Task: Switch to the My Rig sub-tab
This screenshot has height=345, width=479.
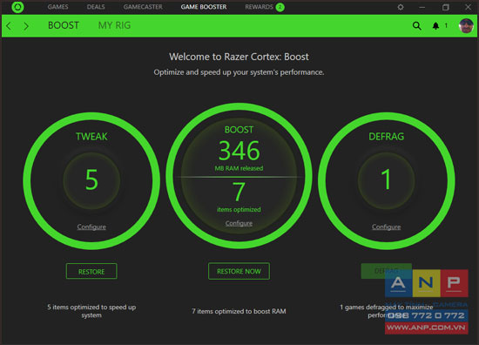Action: (114, 25)
